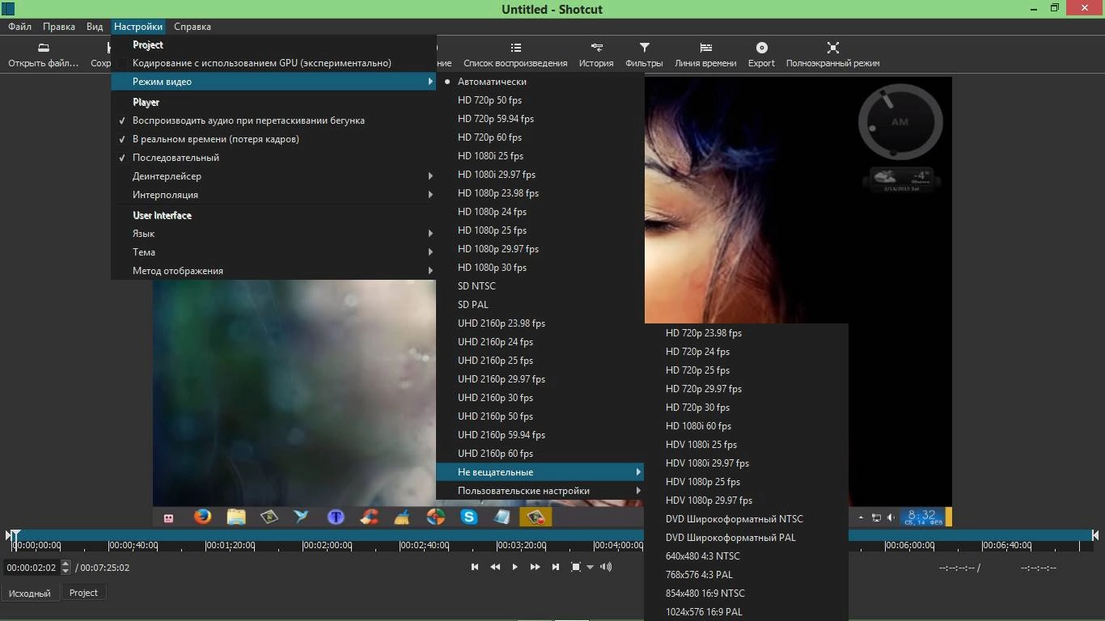Screen dimensions: 1105x621
Task: Skip to the end of the clip
Action: point(555,567)
